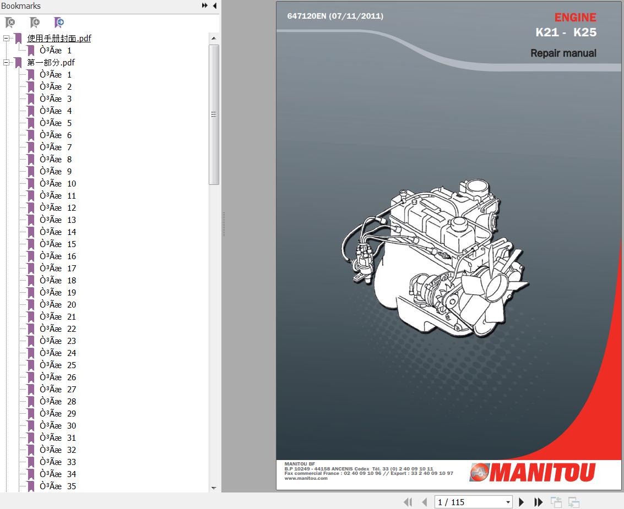Open the 第一部分.pdf bookmark
The height and width of the screenshot is (509, 624).
click(x=51, y=62)
